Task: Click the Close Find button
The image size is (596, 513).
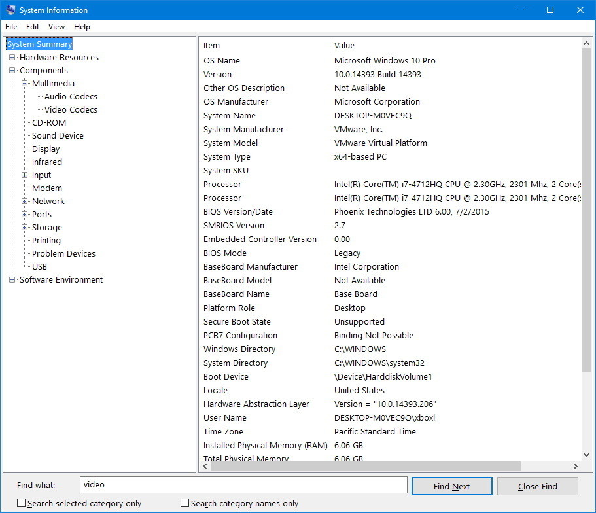Action: click(x=538, y=486)
